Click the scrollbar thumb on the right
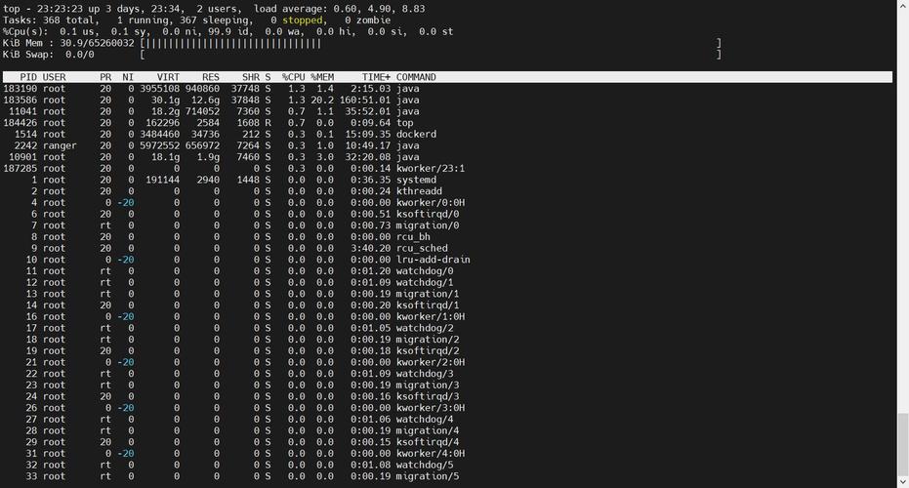 pos(902,443)
